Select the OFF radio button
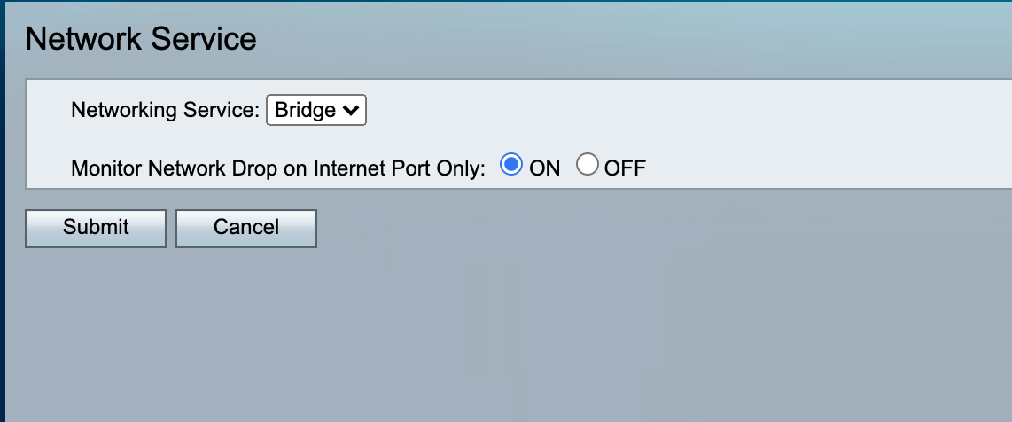The image size is (1012, 422). click(x=588, y=165)
